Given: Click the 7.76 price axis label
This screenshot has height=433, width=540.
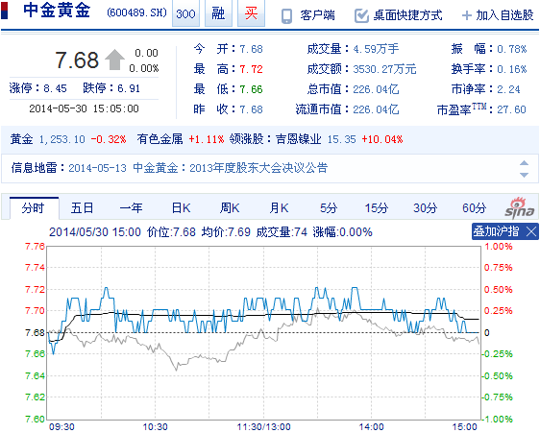Looking at the screenshot, I should coord(36,247).
